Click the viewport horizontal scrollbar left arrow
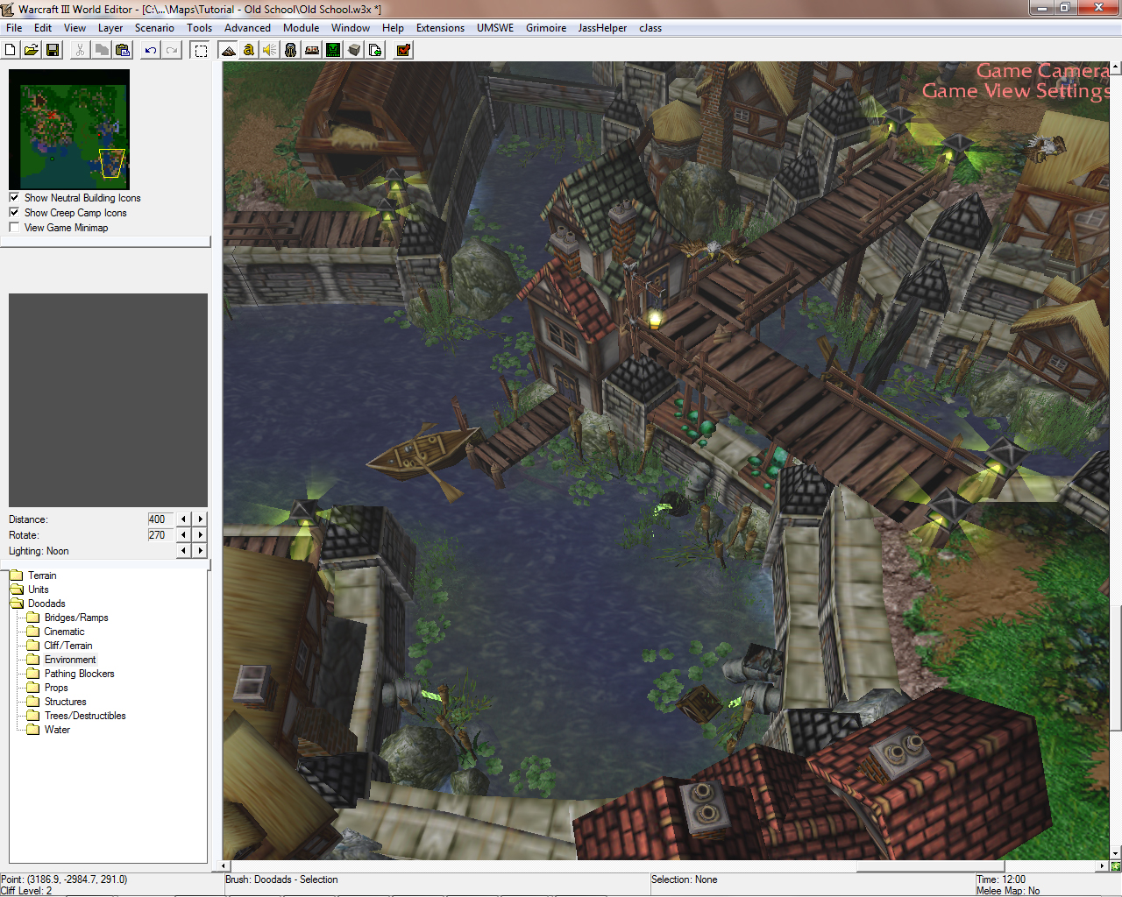 pyautogui.click(x=225, y=866)
